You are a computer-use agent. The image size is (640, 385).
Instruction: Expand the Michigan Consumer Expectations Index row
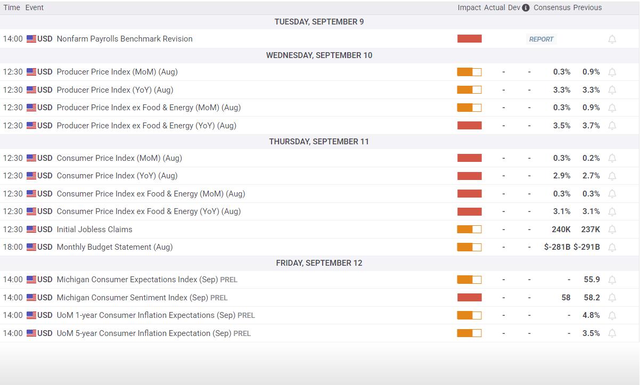click(319, 280)
